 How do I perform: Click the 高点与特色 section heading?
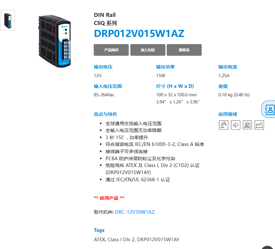pos(105,114)
